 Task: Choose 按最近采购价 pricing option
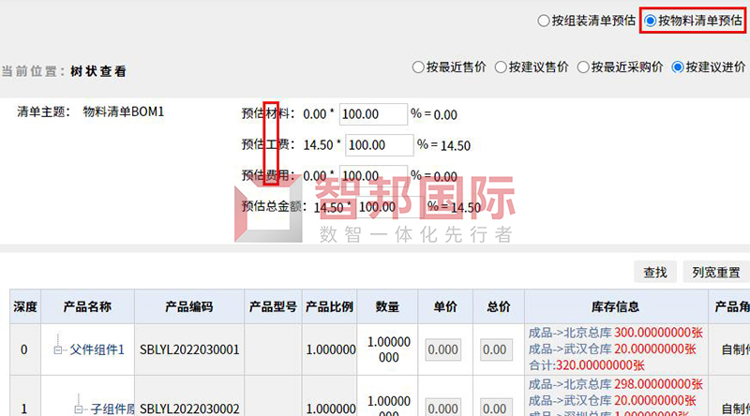tap(584, 67)
